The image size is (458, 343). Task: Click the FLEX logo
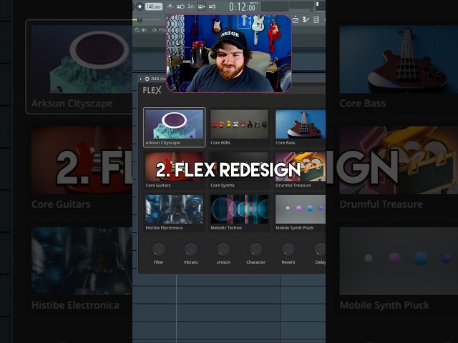pyautogui.click(x=152, y=91)
